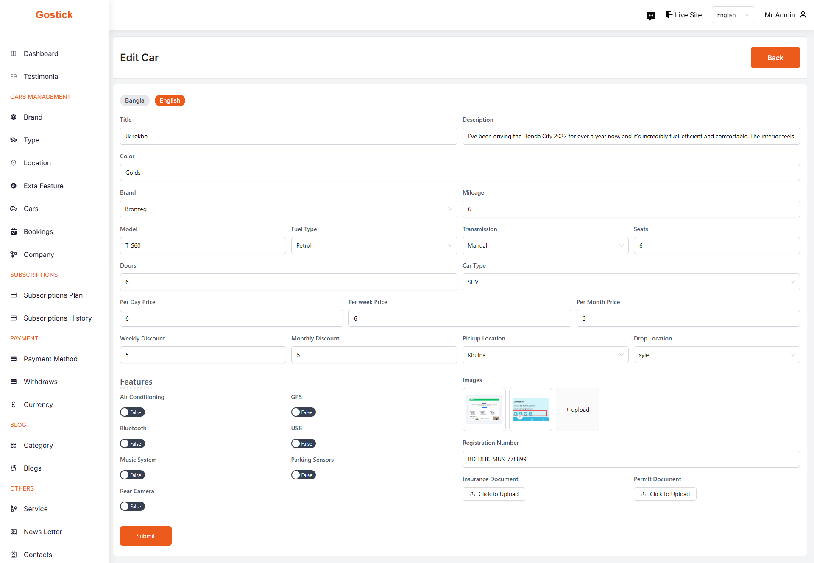The image size is (814, 563).
Task: Click the Location pin icon in sidebar
Action: point(14,163)
